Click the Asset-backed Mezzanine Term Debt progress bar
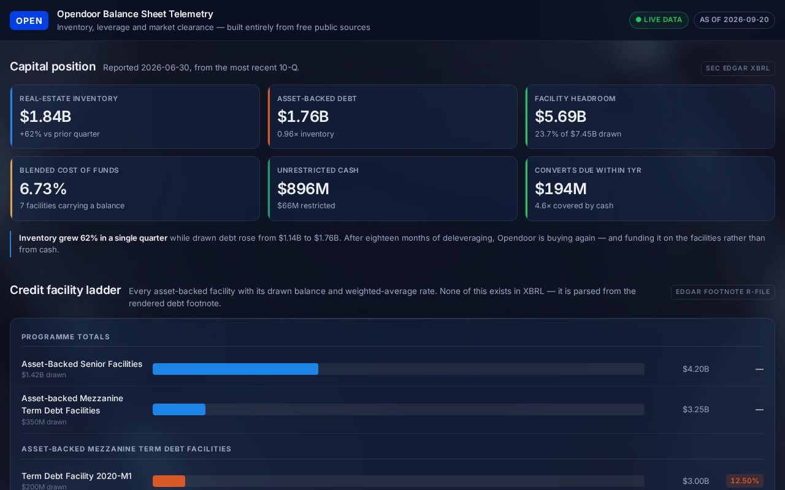 (399, 410)
